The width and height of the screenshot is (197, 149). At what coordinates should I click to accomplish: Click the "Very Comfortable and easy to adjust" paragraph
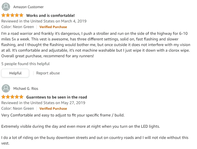63,115
